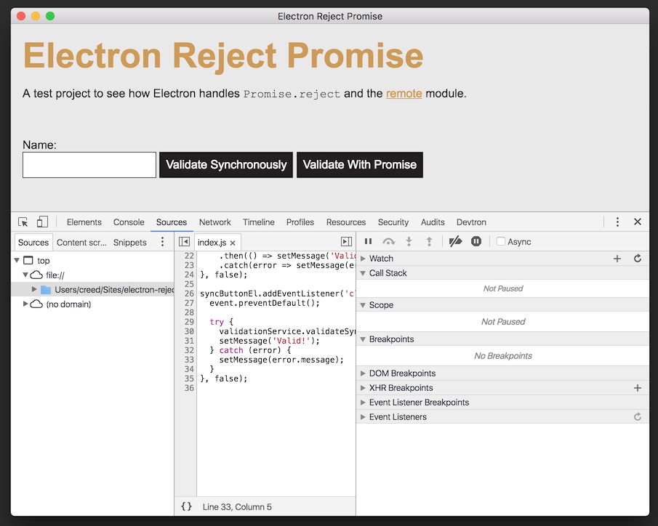The height and width of the screenshot is (526, 658).
Task: Click line number 26 gutter
Action: [189, 294]
